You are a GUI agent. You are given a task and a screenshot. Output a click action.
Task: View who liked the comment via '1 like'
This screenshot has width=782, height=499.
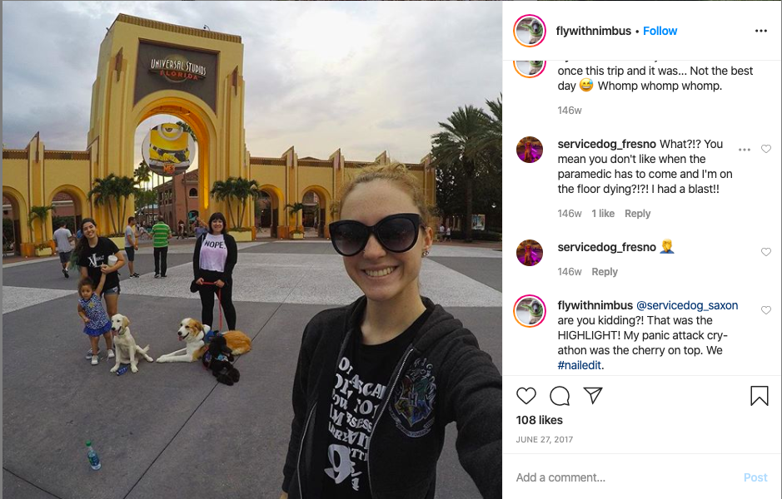[x=603, y=214]
